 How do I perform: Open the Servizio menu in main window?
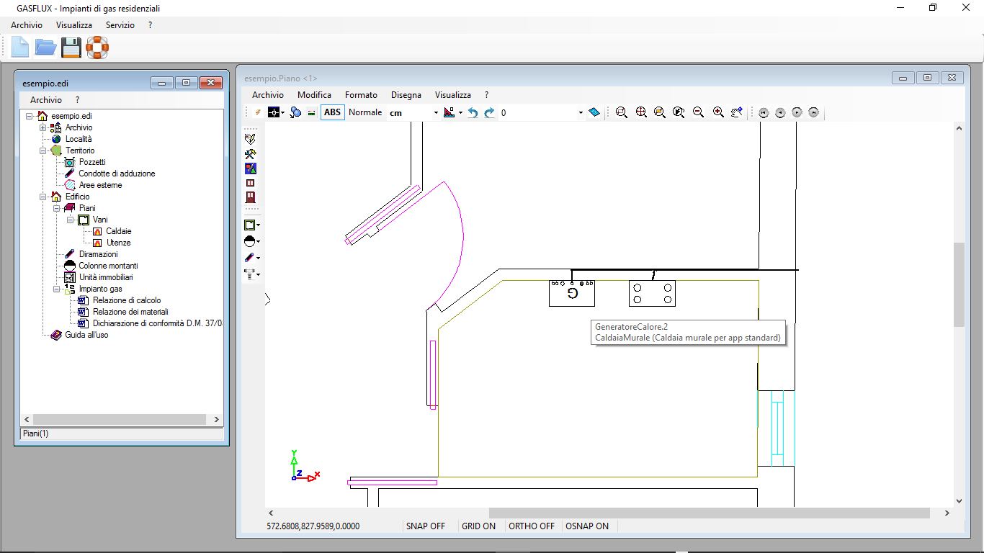point(120,25)
